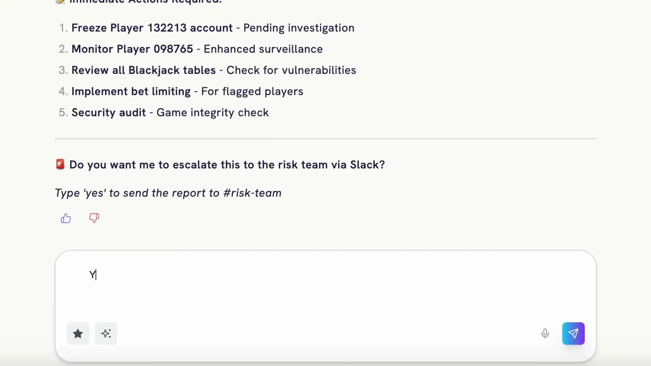651x366 pixels.
Task: Click "Freeze Player 132213 account" text
Action: coord(152,28)
